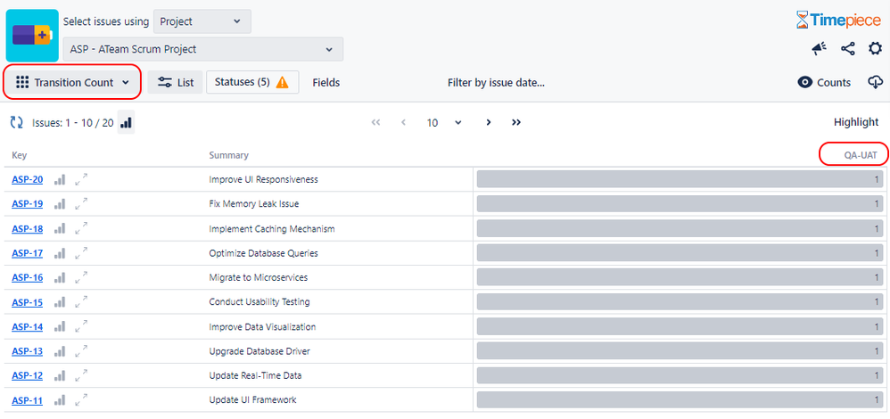Open issue link ASP-11
This screenshot has width=890, height=419.
(x=28, y=400)
